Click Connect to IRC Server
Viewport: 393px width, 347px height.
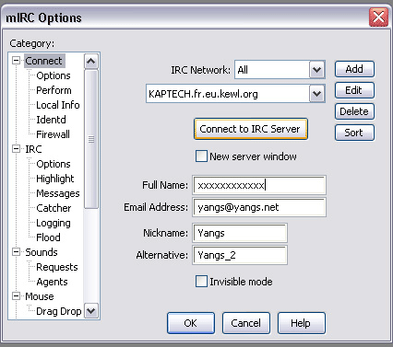point(251,129)
